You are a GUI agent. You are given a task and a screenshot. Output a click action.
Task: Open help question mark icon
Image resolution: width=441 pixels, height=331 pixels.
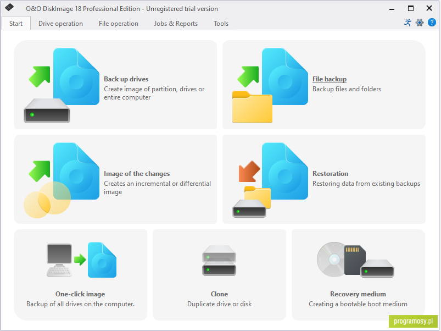tap(432, 23)
